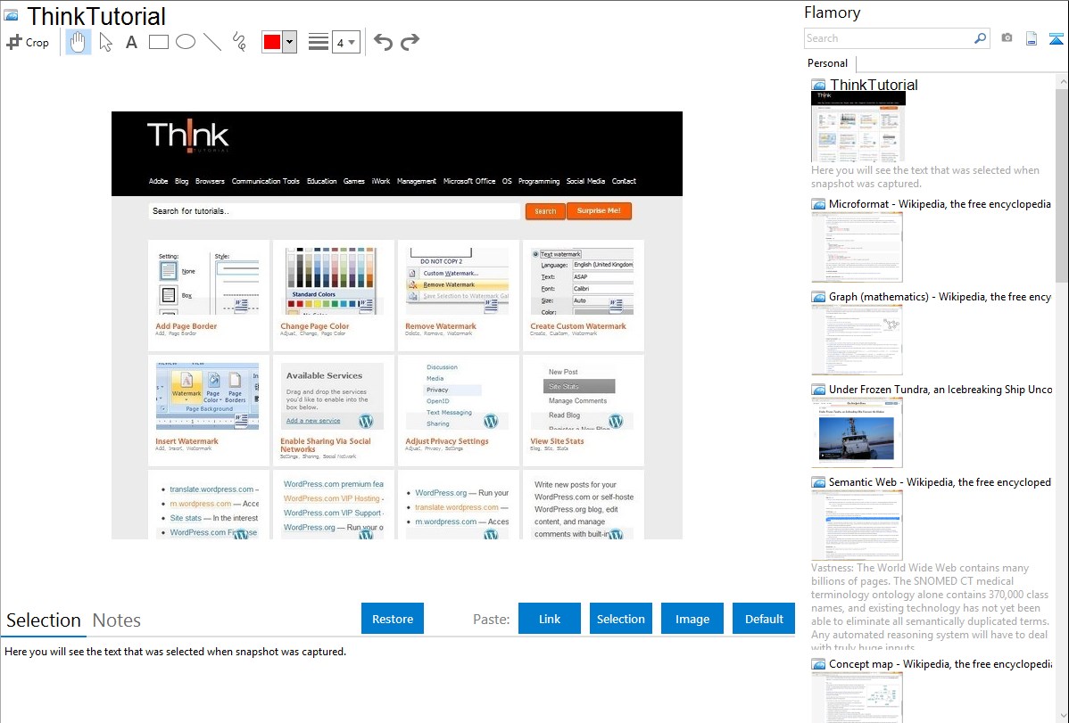This screenshot has width=1069, height=723.
Task: Click the Restore button
Action: pyautogui.click(x=393, y=619)
